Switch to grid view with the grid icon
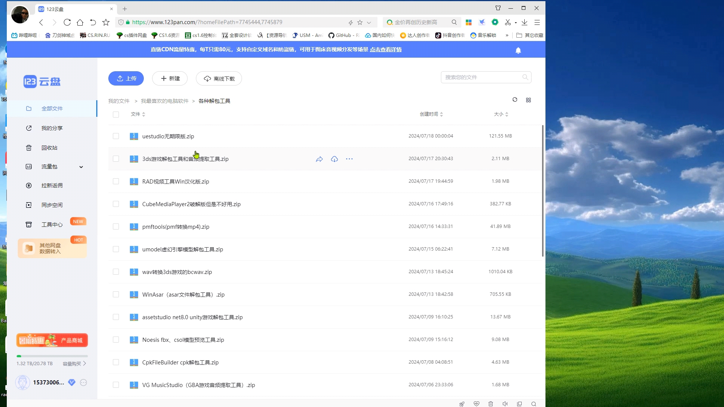724x407 pixels. click(x=528, y=100)
